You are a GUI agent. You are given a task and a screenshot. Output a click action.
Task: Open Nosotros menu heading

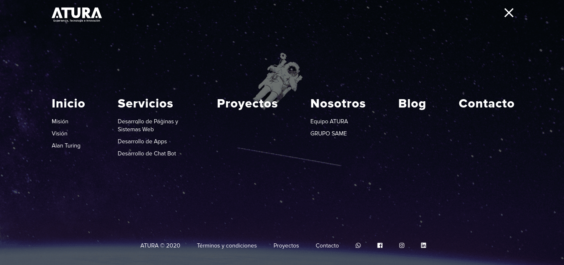click(338, 103)
